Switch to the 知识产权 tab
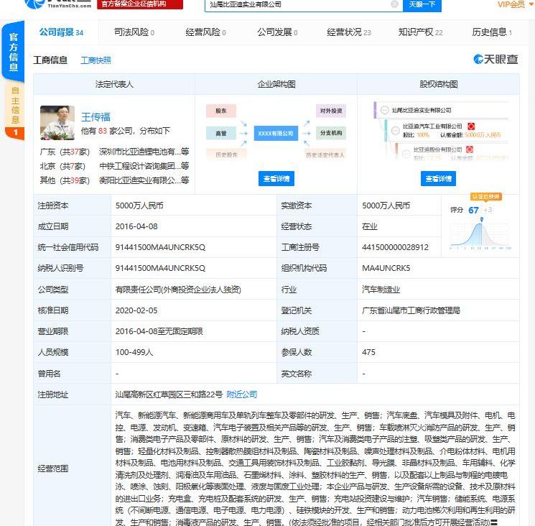This screenshot has width=535, height=526. [x=420, y=32]
